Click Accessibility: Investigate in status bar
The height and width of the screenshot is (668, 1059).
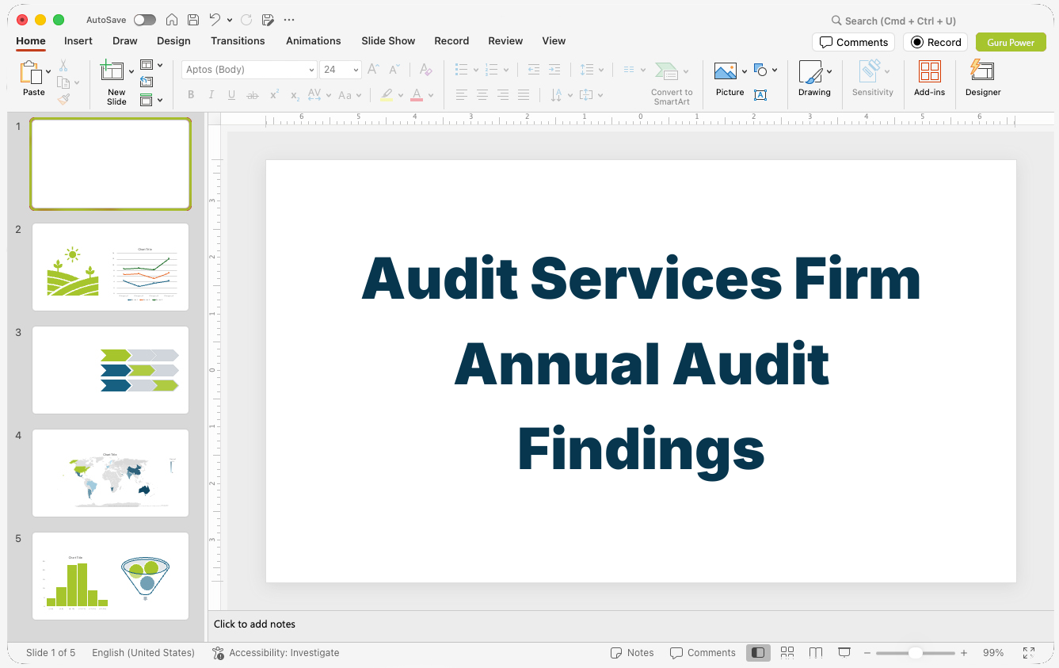[x=276, y=653]
